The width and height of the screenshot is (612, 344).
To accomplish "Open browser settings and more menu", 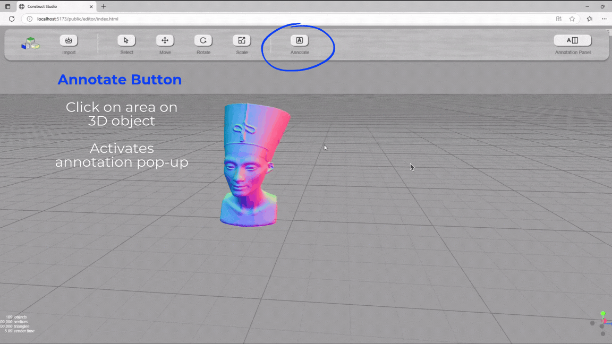I will (x=604, y=19).
